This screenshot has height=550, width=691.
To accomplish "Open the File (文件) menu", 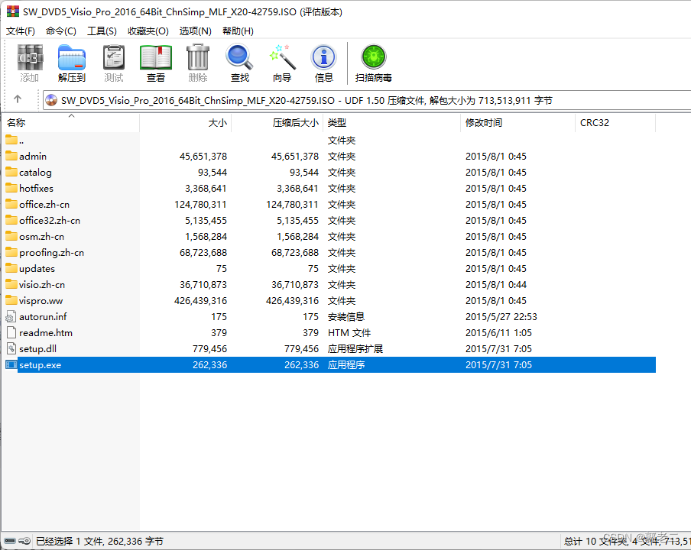I will [x=21, y=31].
